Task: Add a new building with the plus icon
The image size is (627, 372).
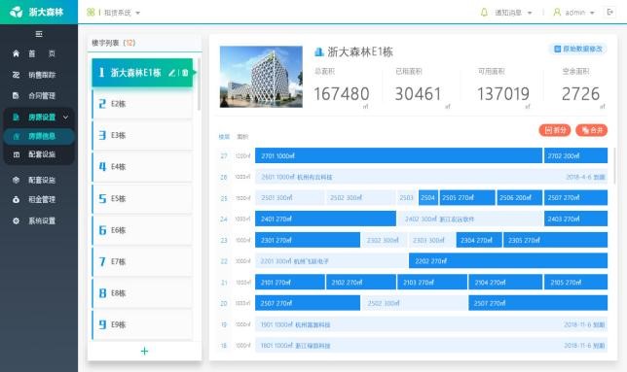Action: point(144,351)
